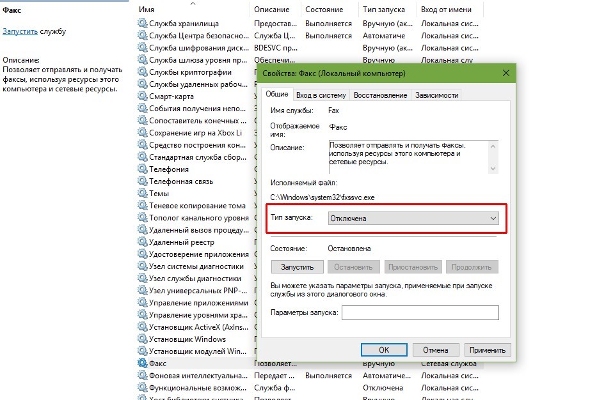Click Автоматиче startup type of Служба Центра
Image resolution: width=613 pixels, height=400 pixels.
384,36
